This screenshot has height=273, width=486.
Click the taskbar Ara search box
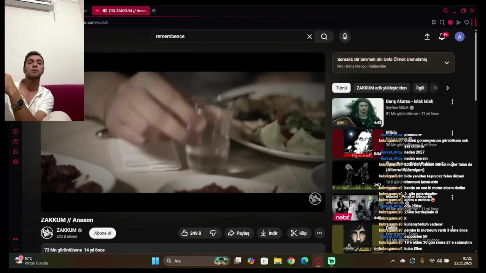coord(197,261)
